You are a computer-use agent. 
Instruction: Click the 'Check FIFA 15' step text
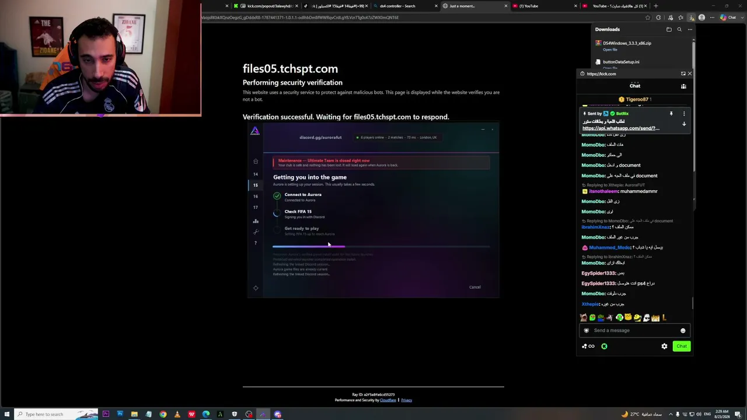(298, 211)
